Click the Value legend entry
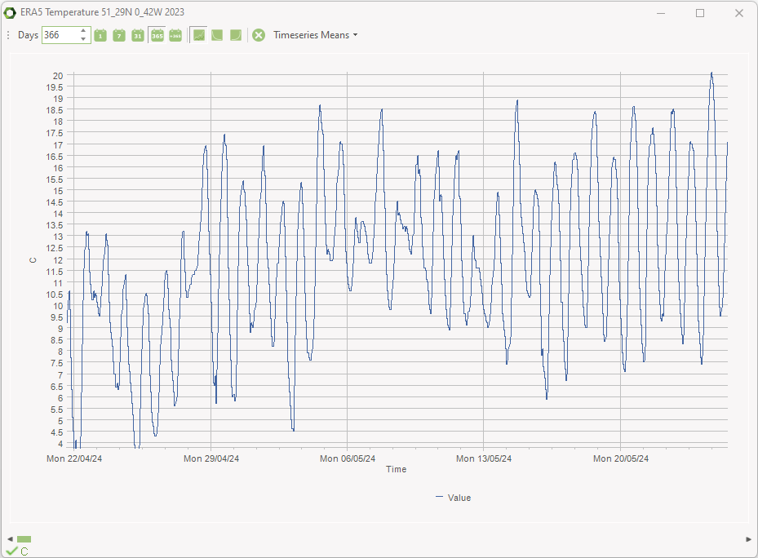The width and height of the screenshot is (758, 558). [453, 498]
